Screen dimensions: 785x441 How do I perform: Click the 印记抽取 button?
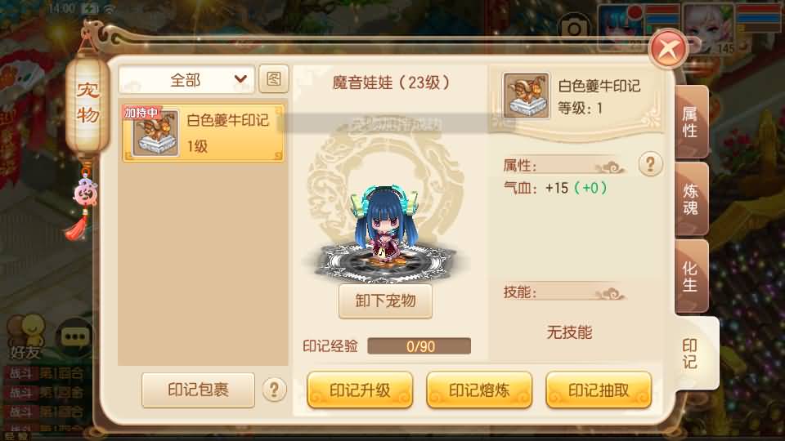[x=599, y=390]
